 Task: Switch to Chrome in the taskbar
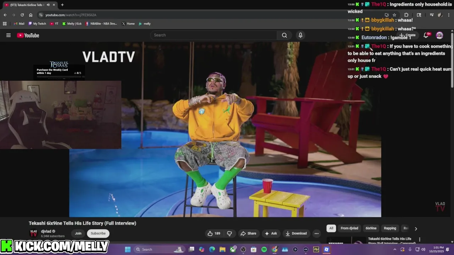pos(275,250)
